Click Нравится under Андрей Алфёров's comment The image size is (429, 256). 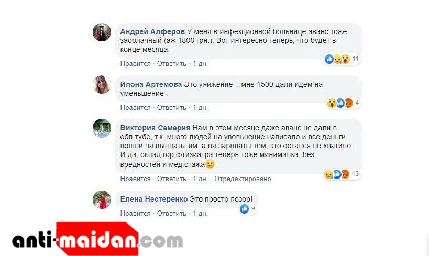click(136, 64)
